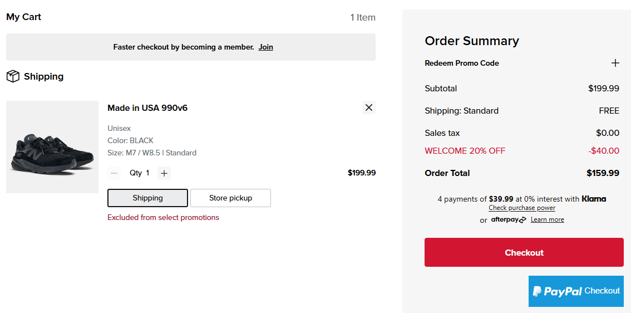Click the Join membership link
Image resolution: width=631 pixels, height=313 pixels.
[x=265, y=47]
